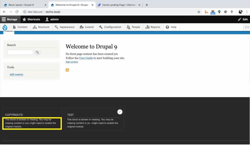Screen dimensions: 250x156
Task: Open the User Guide link
Action: pyautogui.click(x=86, y=58)
